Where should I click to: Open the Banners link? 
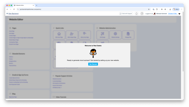11,63
